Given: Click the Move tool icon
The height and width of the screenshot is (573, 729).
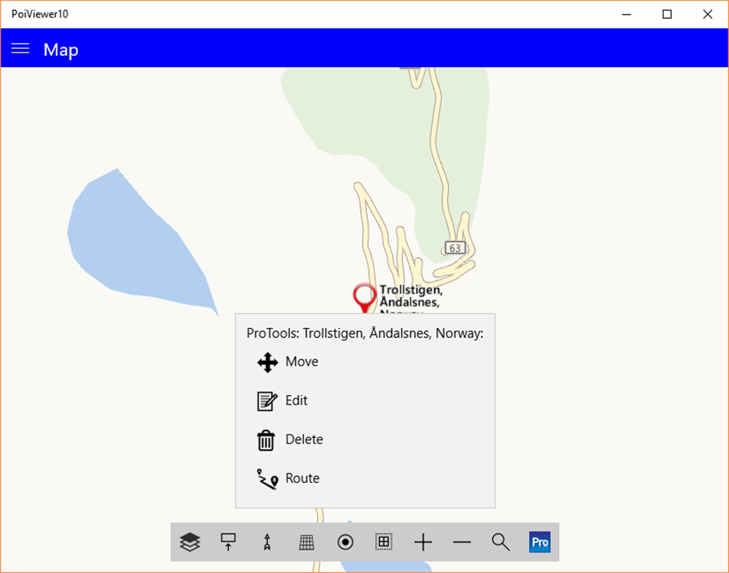Looking at the screenshot, I should 268,362.
